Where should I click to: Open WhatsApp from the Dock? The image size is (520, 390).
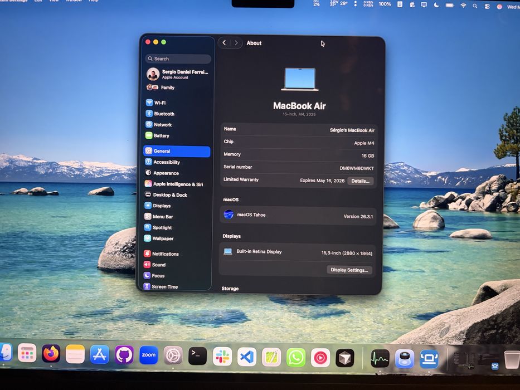pos(296,358)
